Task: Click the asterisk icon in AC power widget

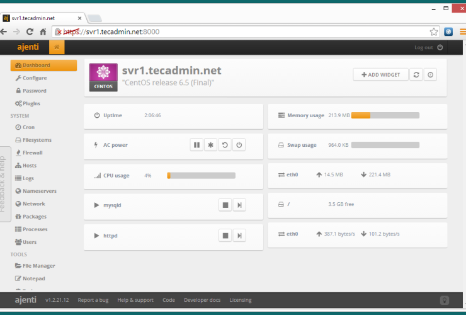Action: [211, 145]
